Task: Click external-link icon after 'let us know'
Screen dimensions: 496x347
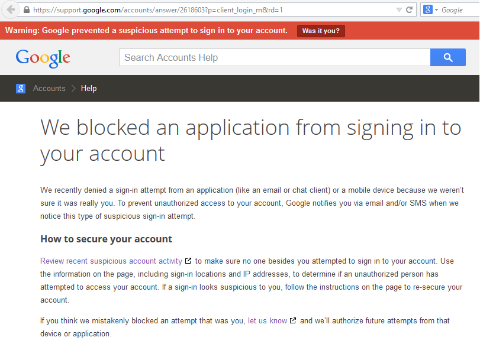Action: pos(292,320)
